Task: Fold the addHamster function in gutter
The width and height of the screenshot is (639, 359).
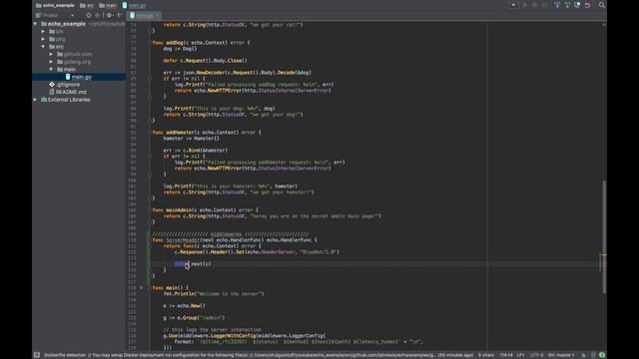Action: point(150,133)
